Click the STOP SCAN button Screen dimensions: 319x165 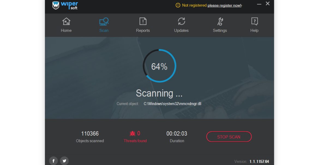point(229,137)
